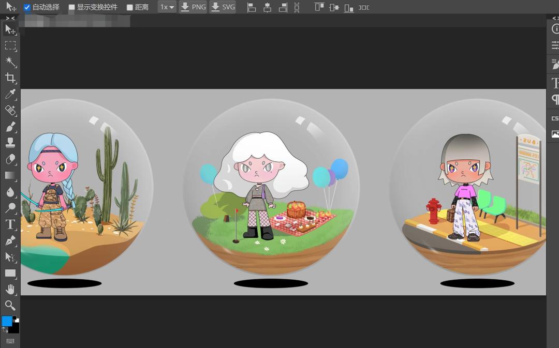Export as PNG button
The image size is (559, 348).
[x=193, y=7]
